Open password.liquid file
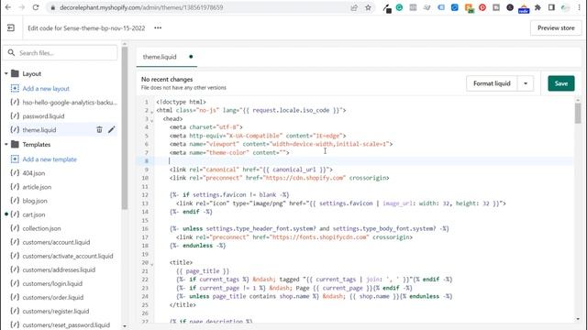The height and width of the screenshot is (330, 587). (43, 116)
